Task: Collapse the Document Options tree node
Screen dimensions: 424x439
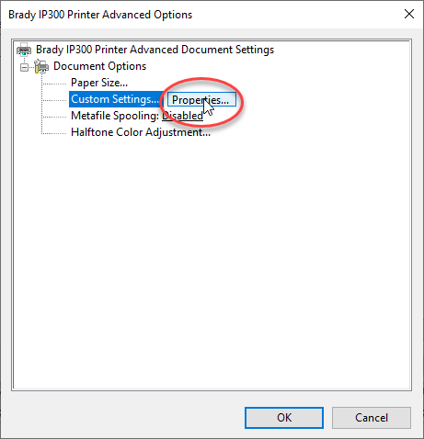Action: click(24, 67)
